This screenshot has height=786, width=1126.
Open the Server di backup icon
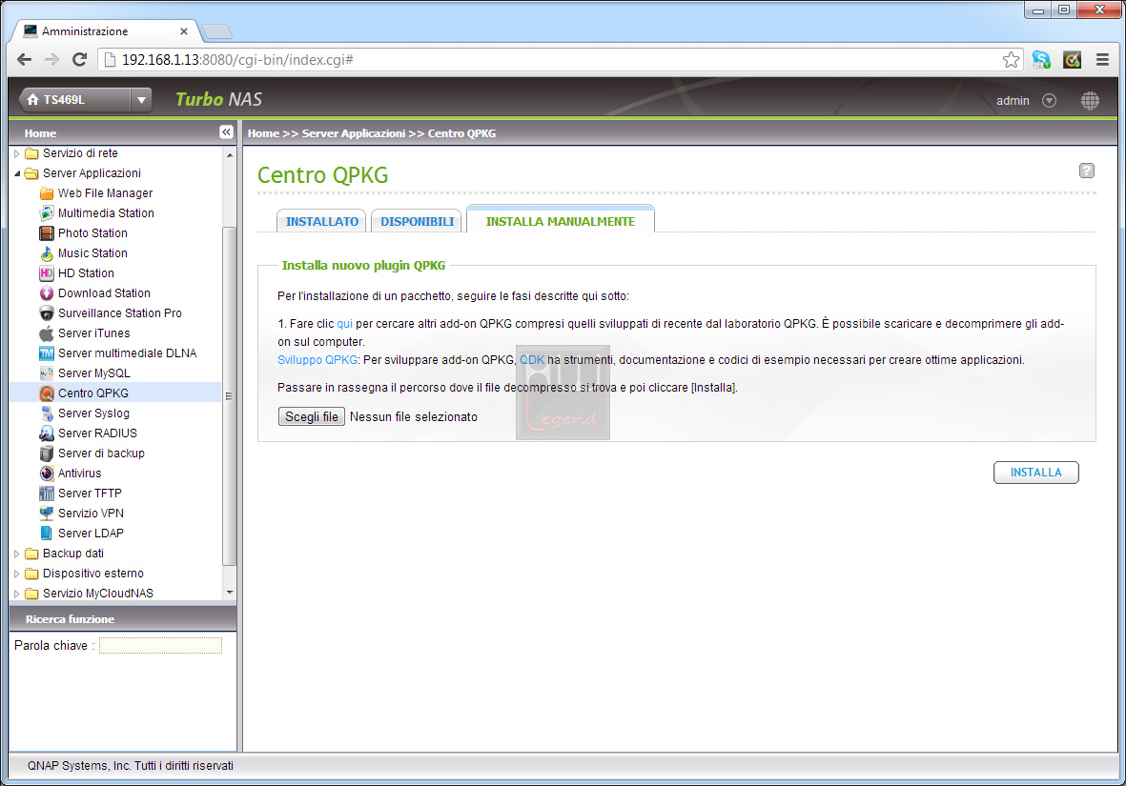47,453
